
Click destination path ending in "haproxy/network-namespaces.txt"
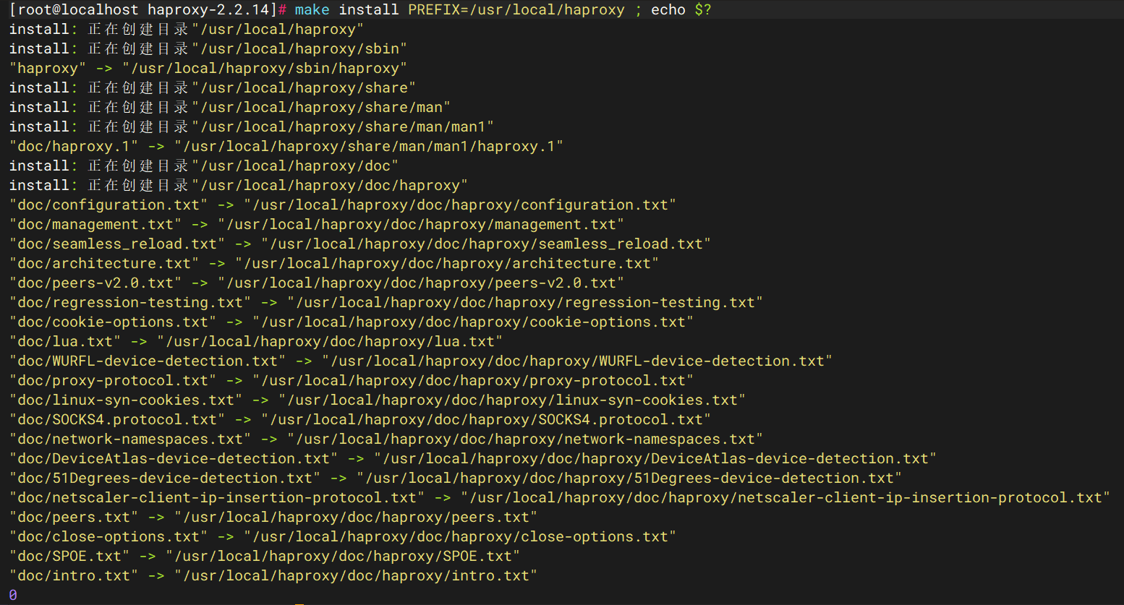(x=525, y=439)
